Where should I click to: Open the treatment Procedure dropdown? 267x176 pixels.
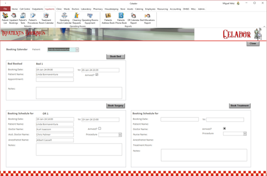tap(244, 133)
